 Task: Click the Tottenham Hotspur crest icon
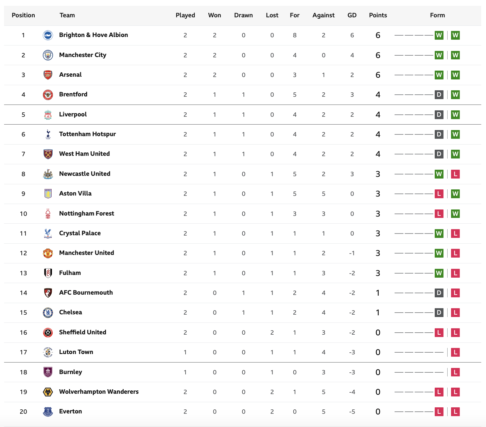[x=48, y=134]
